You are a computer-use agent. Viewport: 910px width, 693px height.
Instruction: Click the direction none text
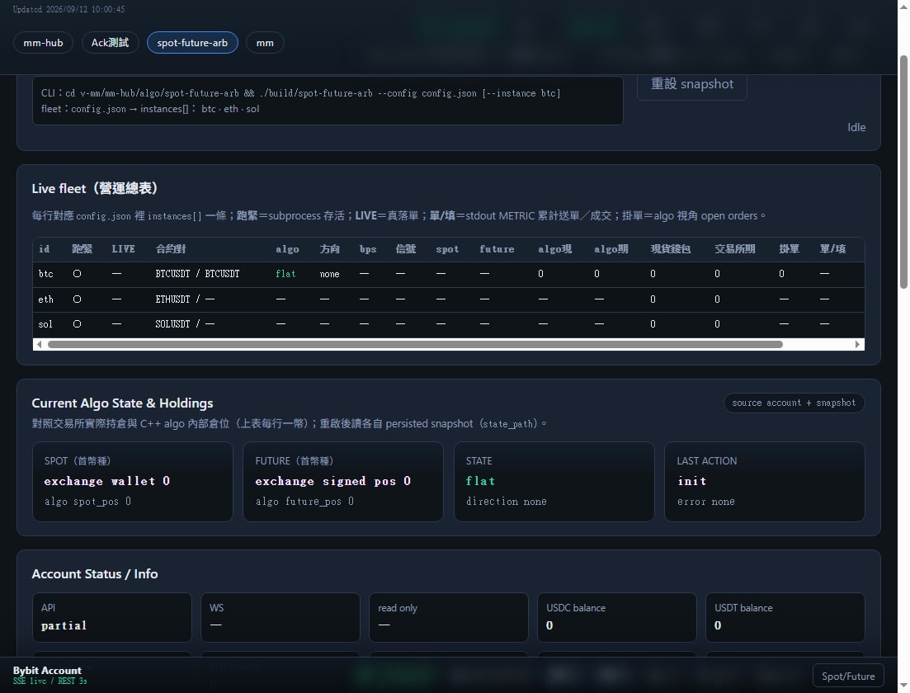[x=506, y=502]
